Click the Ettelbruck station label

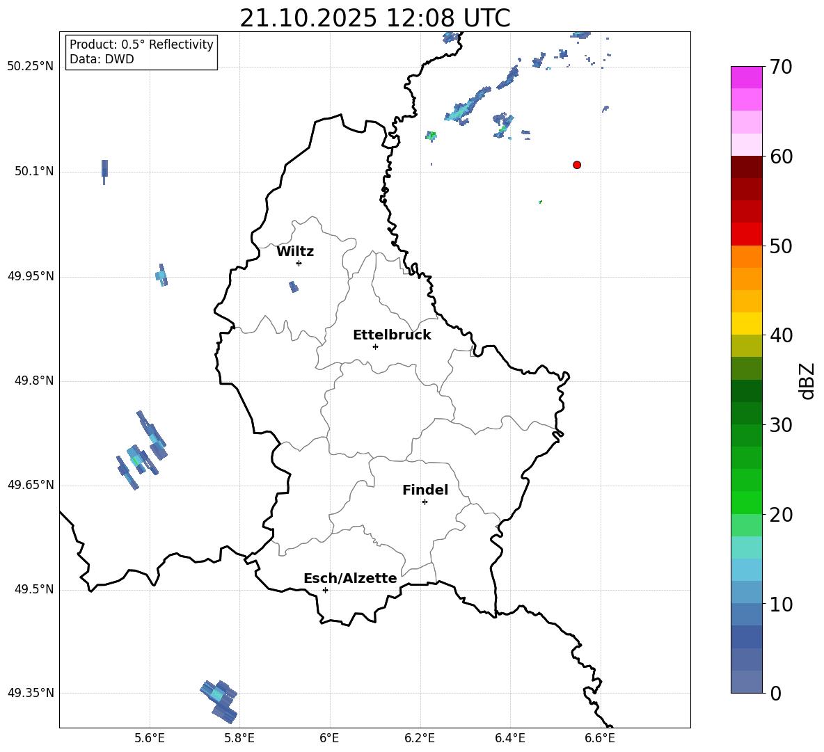392,335
